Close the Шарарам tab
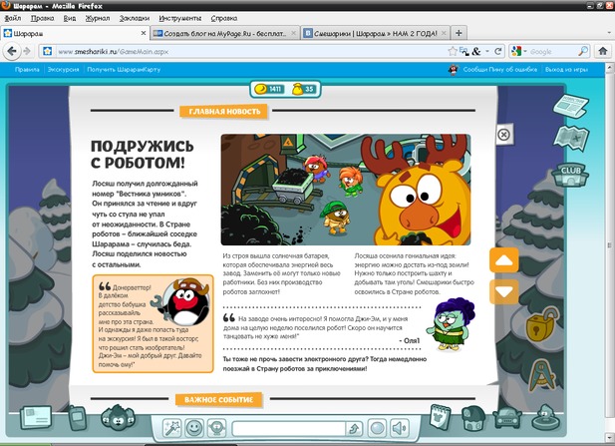 [144, 33]
